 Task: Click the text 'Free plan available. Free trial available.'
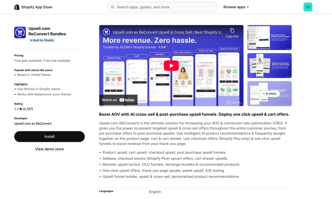(42, 61)
